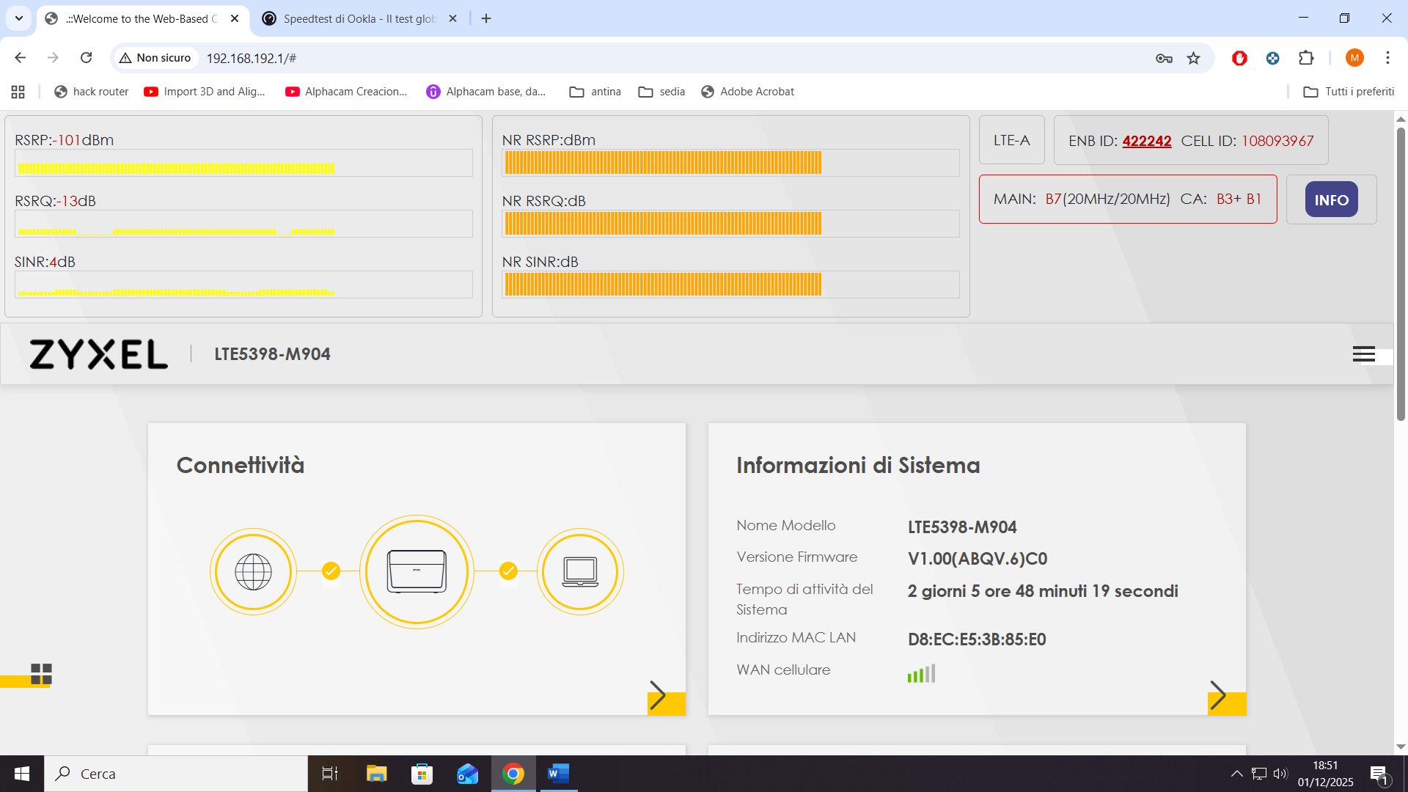
Task: Open the hamburger menu in Zyxel header
Action: pos(1363,354)
